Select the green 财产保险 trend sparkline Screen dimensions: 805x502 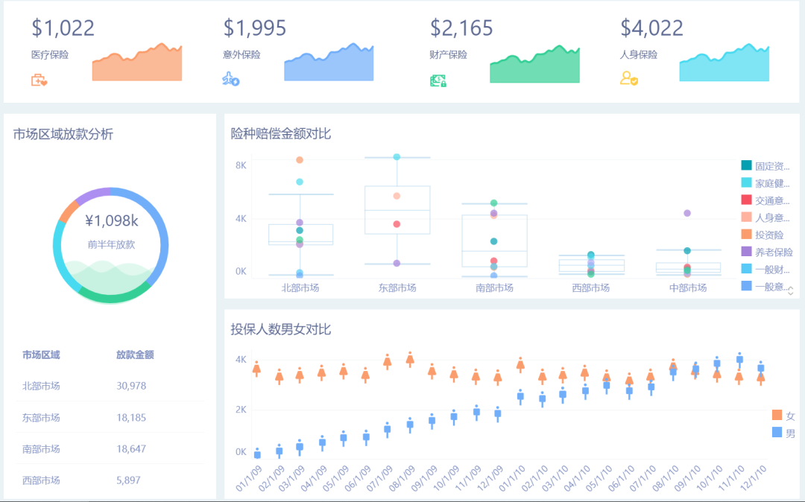[534, 69]
